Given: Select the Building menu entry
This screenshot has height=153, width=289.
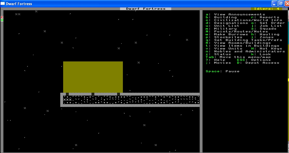Looking at the screenshot, I should coord(221,17).
